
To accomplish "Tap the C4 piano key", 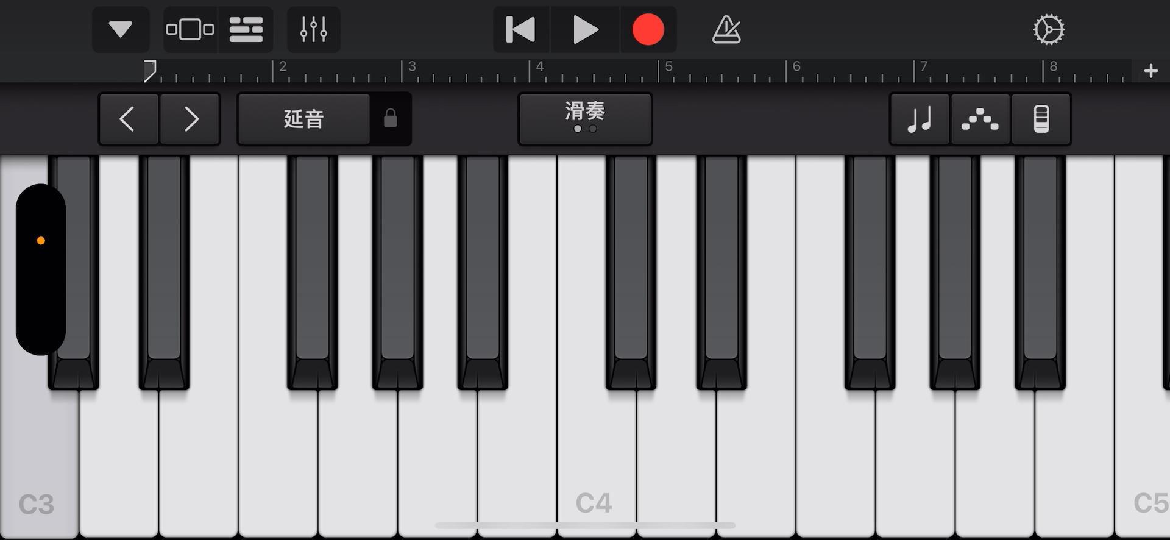I will 596,463.
